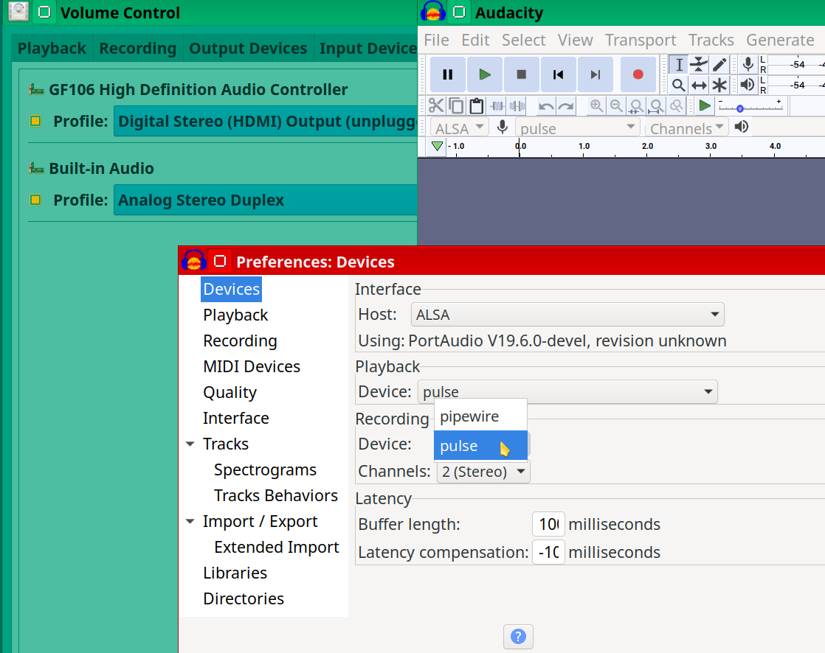Open the File menu in Audacity
This screenshot has height=653, width=825.
tap(437, 40)
